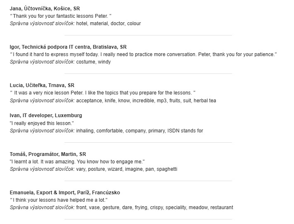Click Tomáš's word list starting with vary
This screenshot has height=224, width=294.
127,169
